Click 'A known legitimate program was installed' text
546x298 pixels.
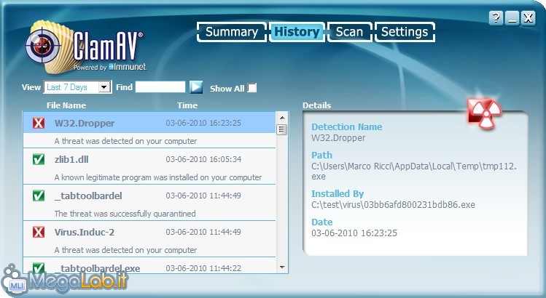158,177
